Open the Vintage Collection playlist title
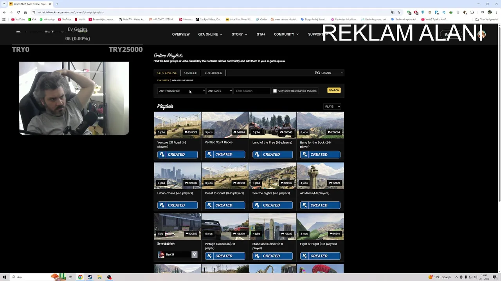This screenshot has height=281, width=501. tap(220, 246)
